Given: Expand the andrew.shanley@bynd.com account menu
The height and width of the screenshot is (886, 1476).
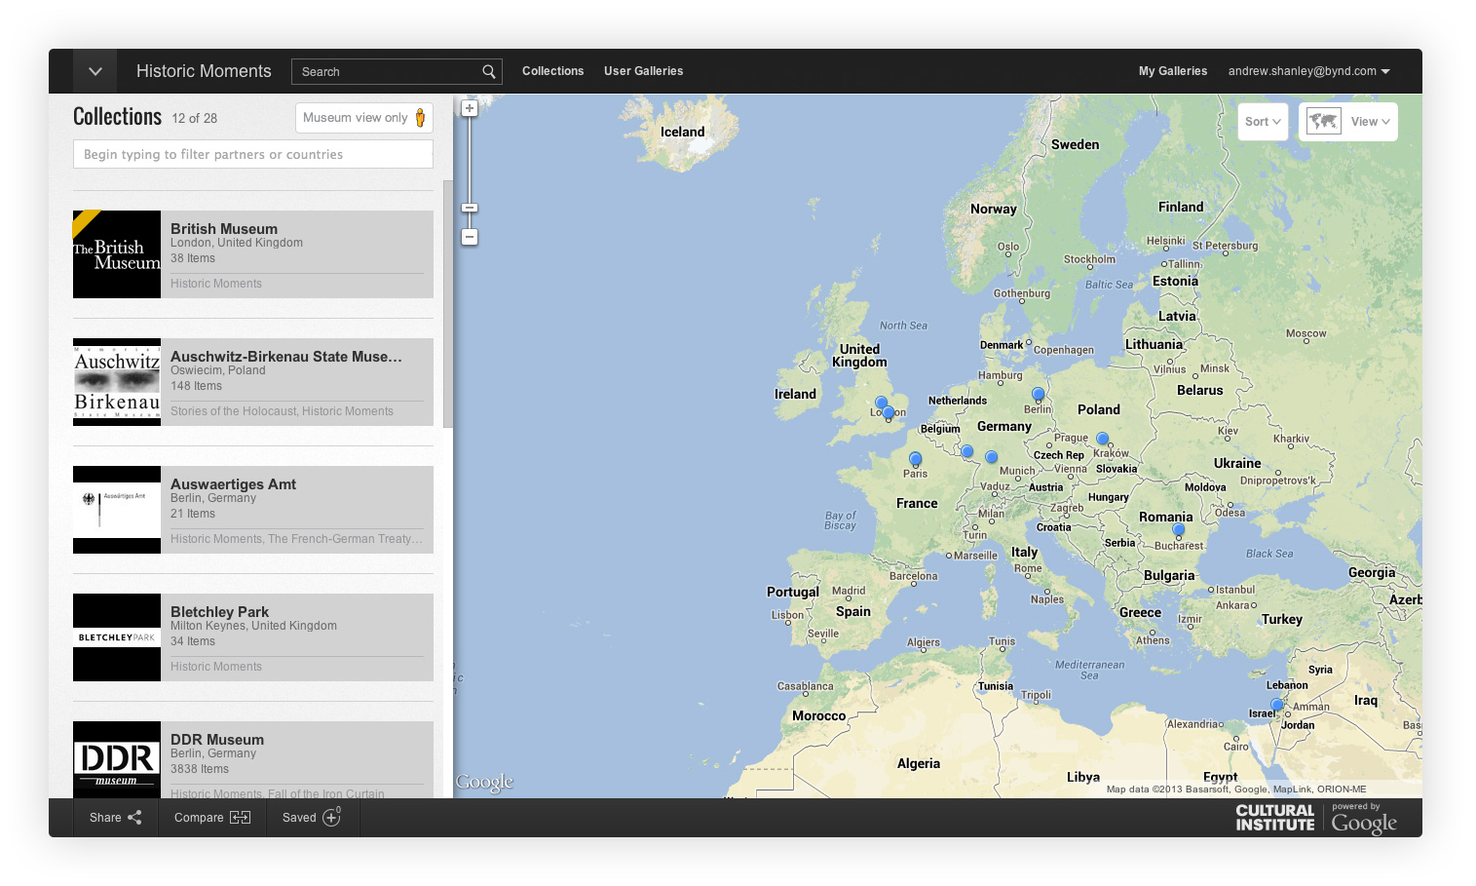Looking at the screenshot, I should (x=1308, y=71).
